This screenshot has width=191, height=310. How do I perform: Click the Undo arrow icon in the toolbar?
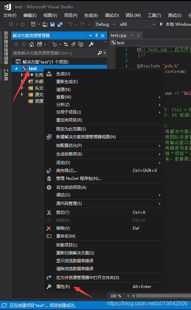click(x=70, y=24)
